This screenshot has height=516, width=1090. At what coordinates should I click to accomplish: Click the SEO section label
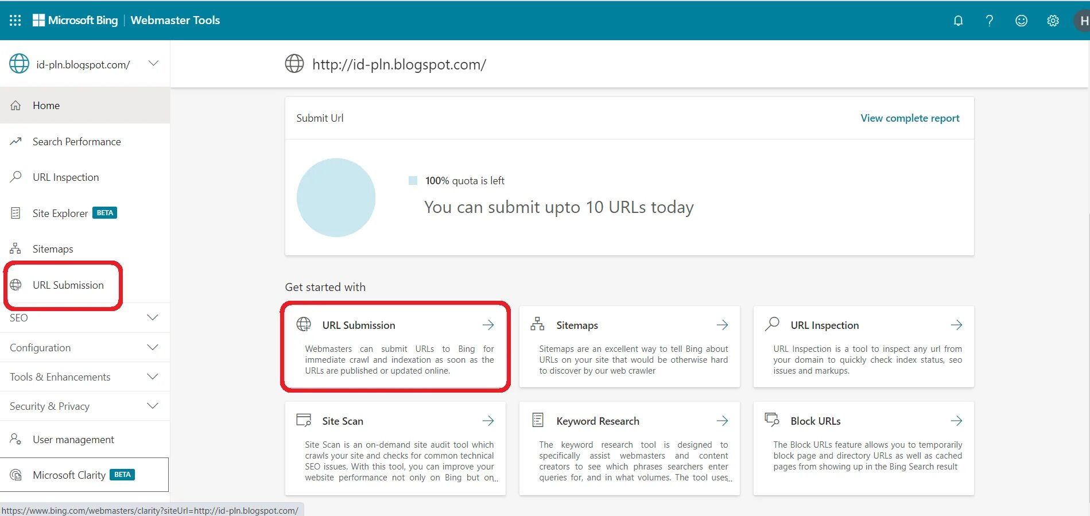click(x=19, y=318)
